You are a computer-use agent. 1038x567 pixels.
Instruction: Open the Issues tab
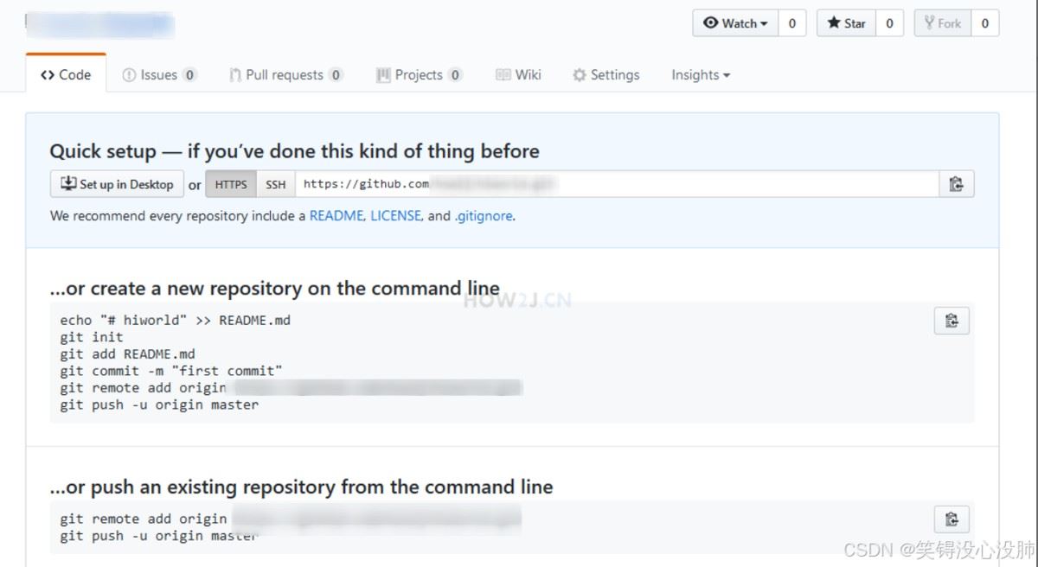159,75
